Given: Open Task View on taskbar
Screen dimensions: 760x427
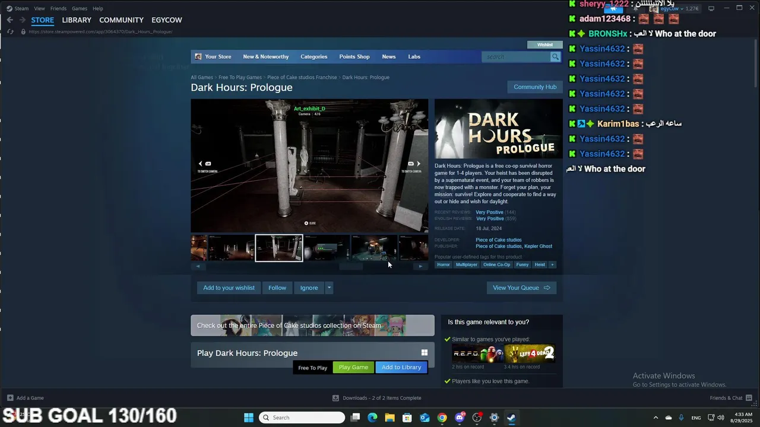Looking at the screenshot, I should pyautogui.click(x=355, y=418).
